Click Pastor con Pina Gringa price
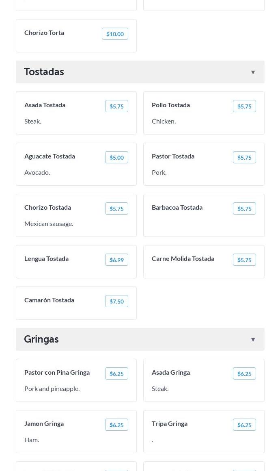 [x=116, y=373]
